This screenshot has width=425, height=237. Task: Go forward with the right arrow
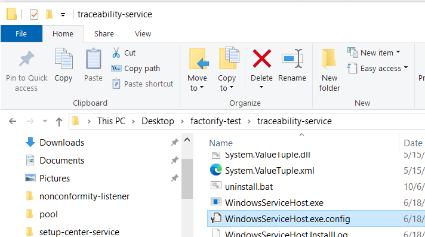[x=30, y=121]
